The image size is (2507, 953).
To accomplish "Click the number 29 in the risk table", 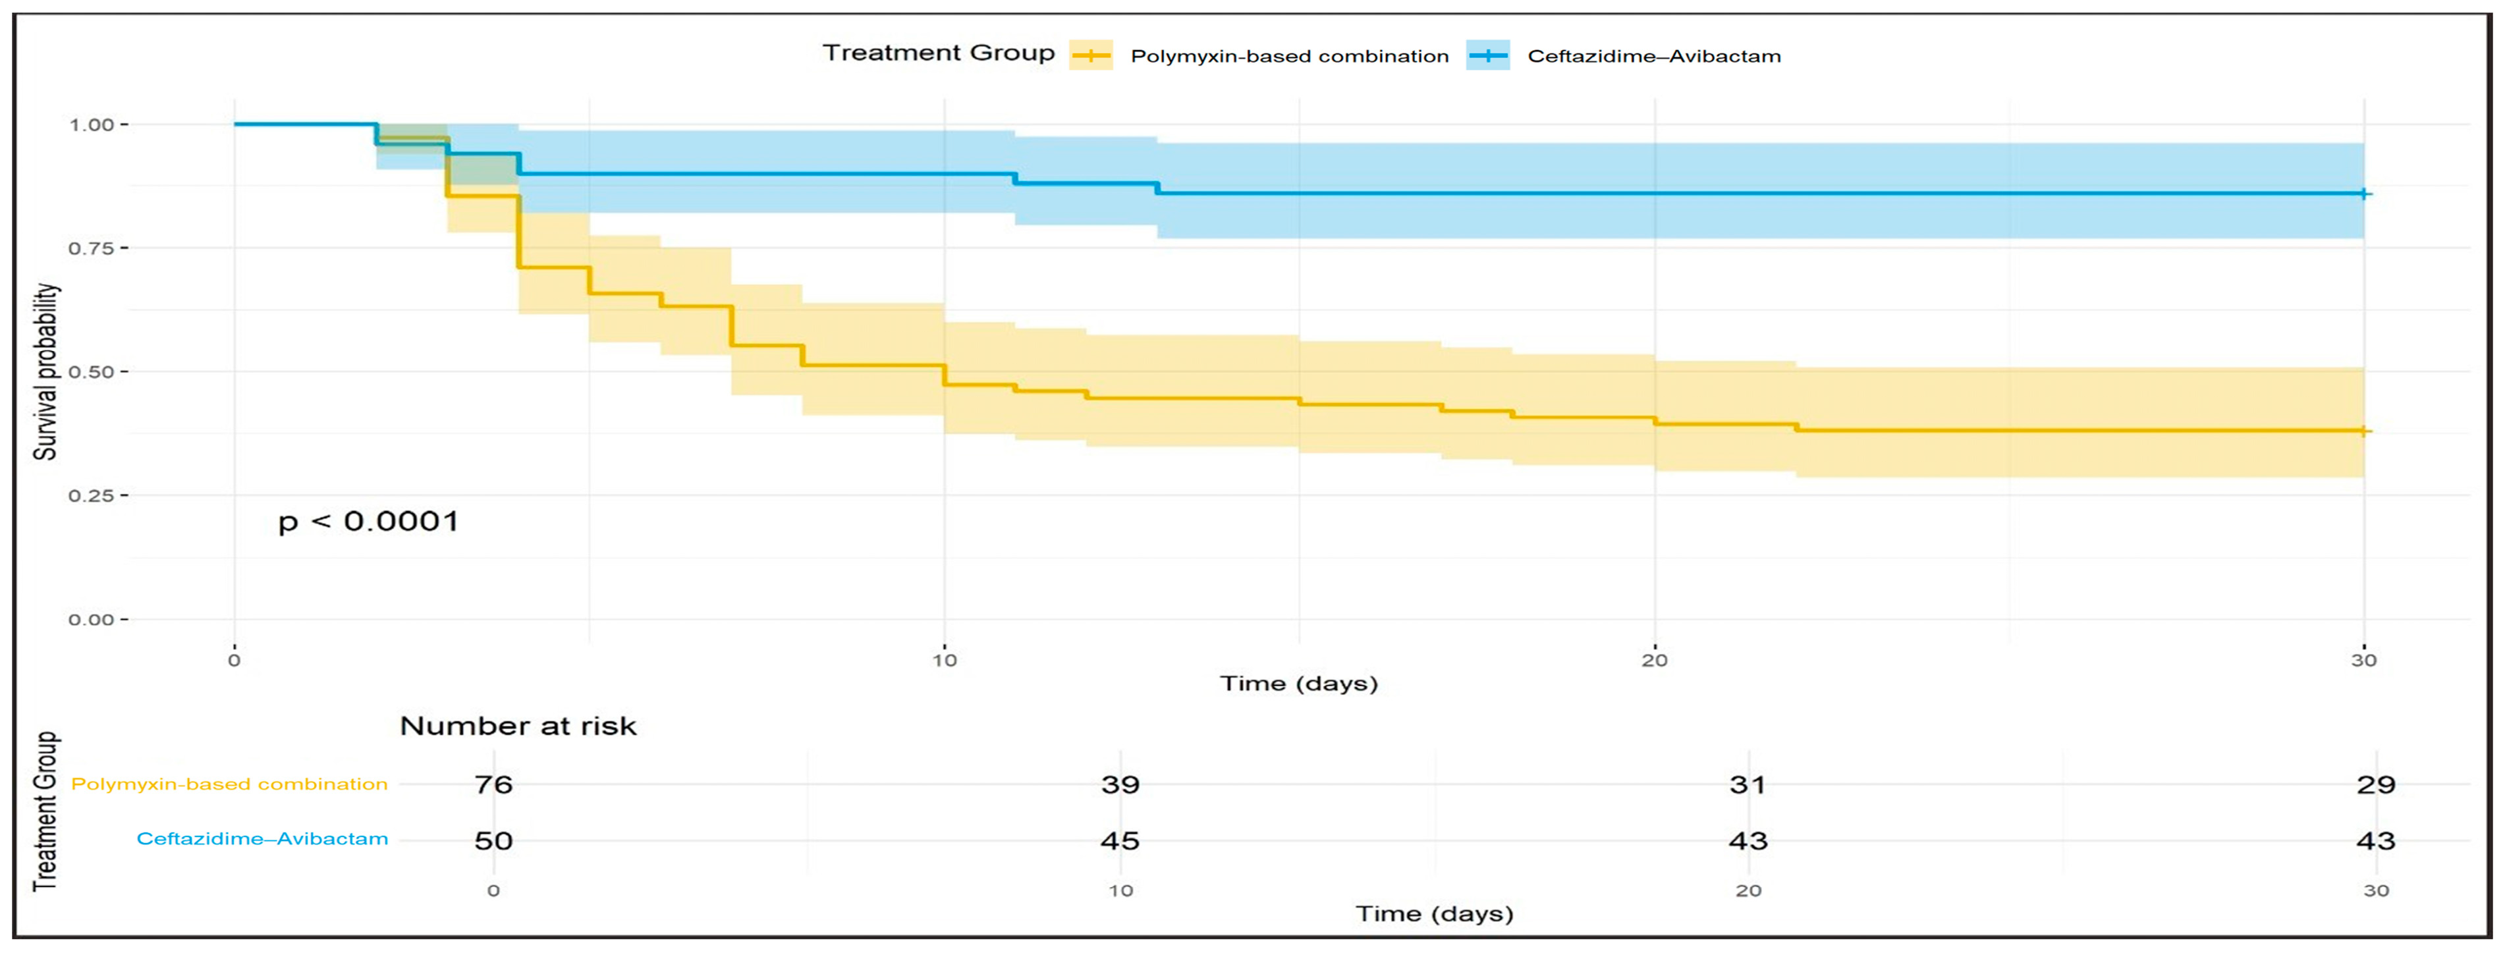I will tap(2376, 784).
